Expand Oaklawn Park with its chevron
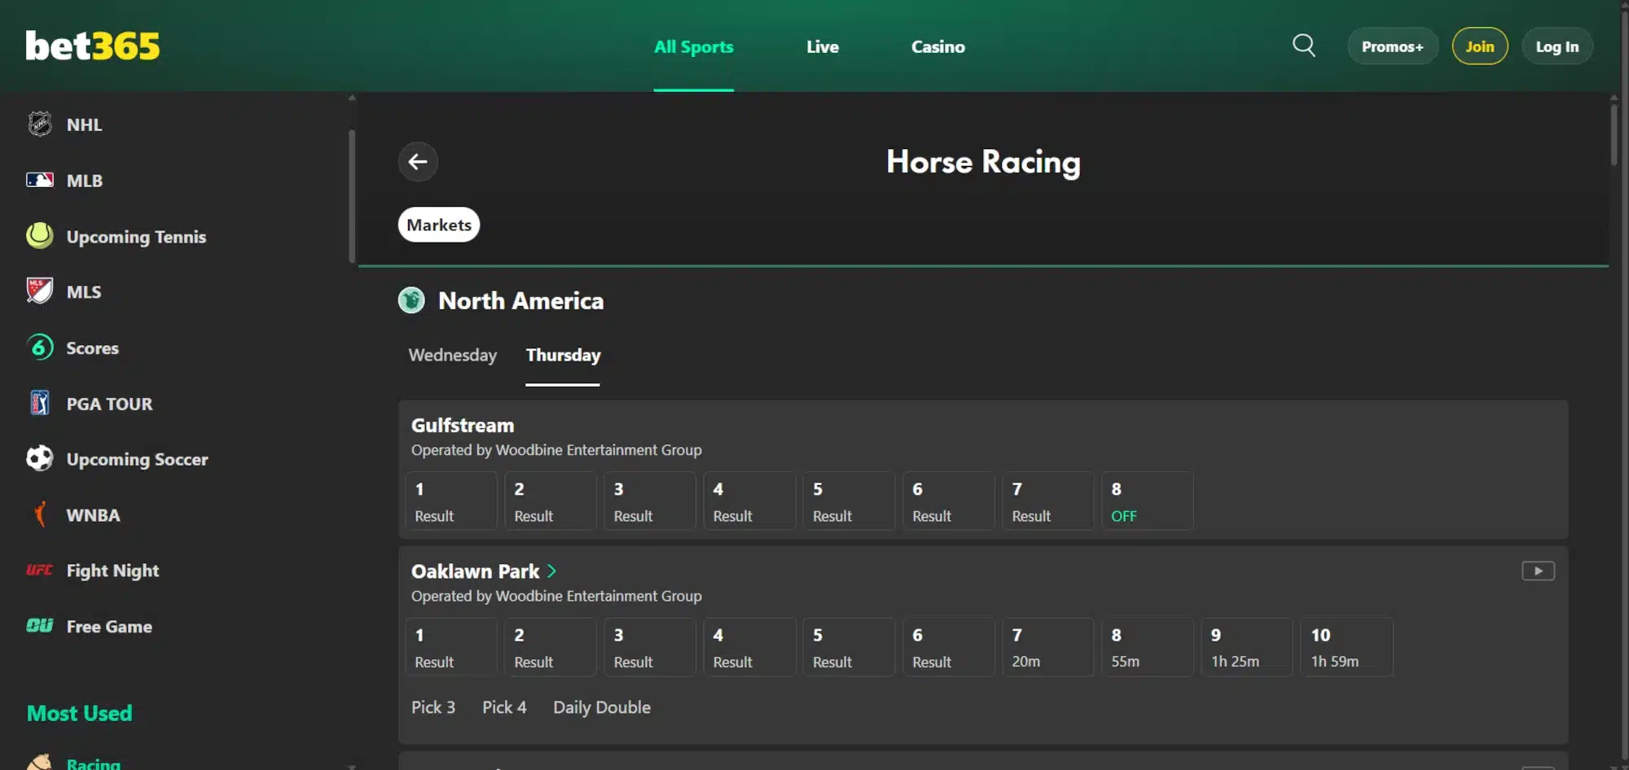This screenshot has height=770, width=1629. [x=551, y=571]
